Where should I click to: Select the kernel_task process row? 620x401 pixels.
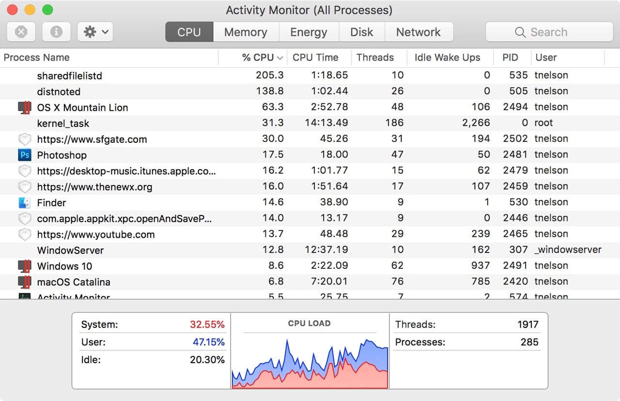pos(310,123)
